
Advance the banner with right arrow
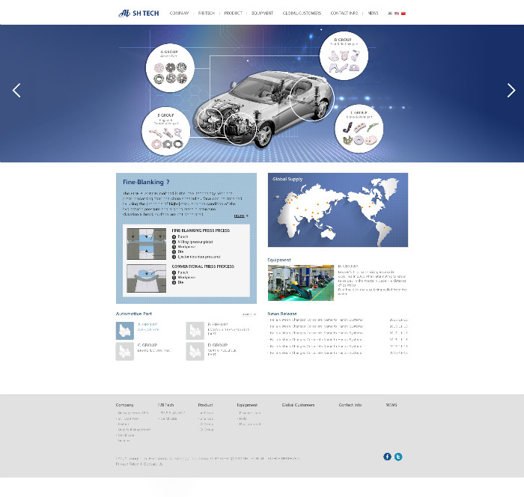(511, 91)
